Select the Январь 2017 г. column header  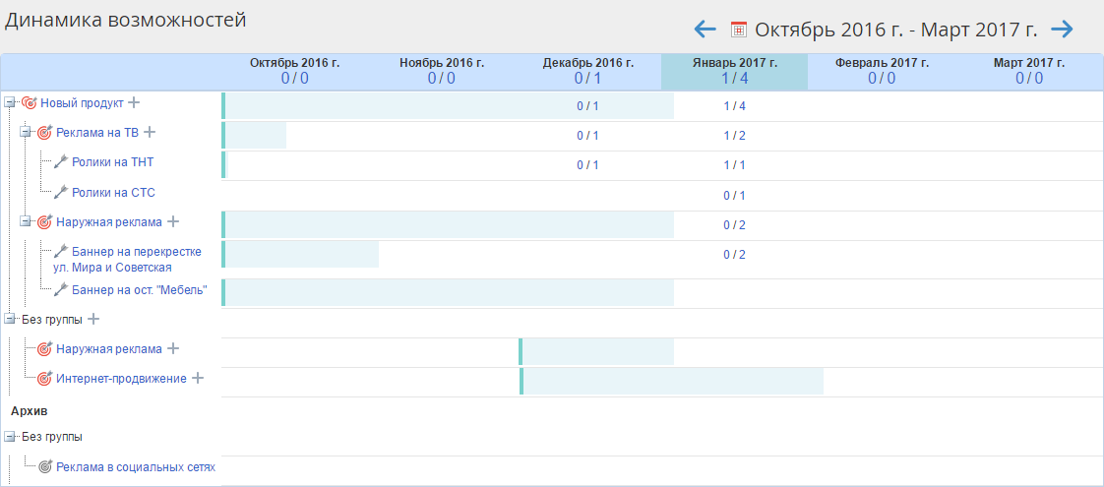[x=734, y=71]
